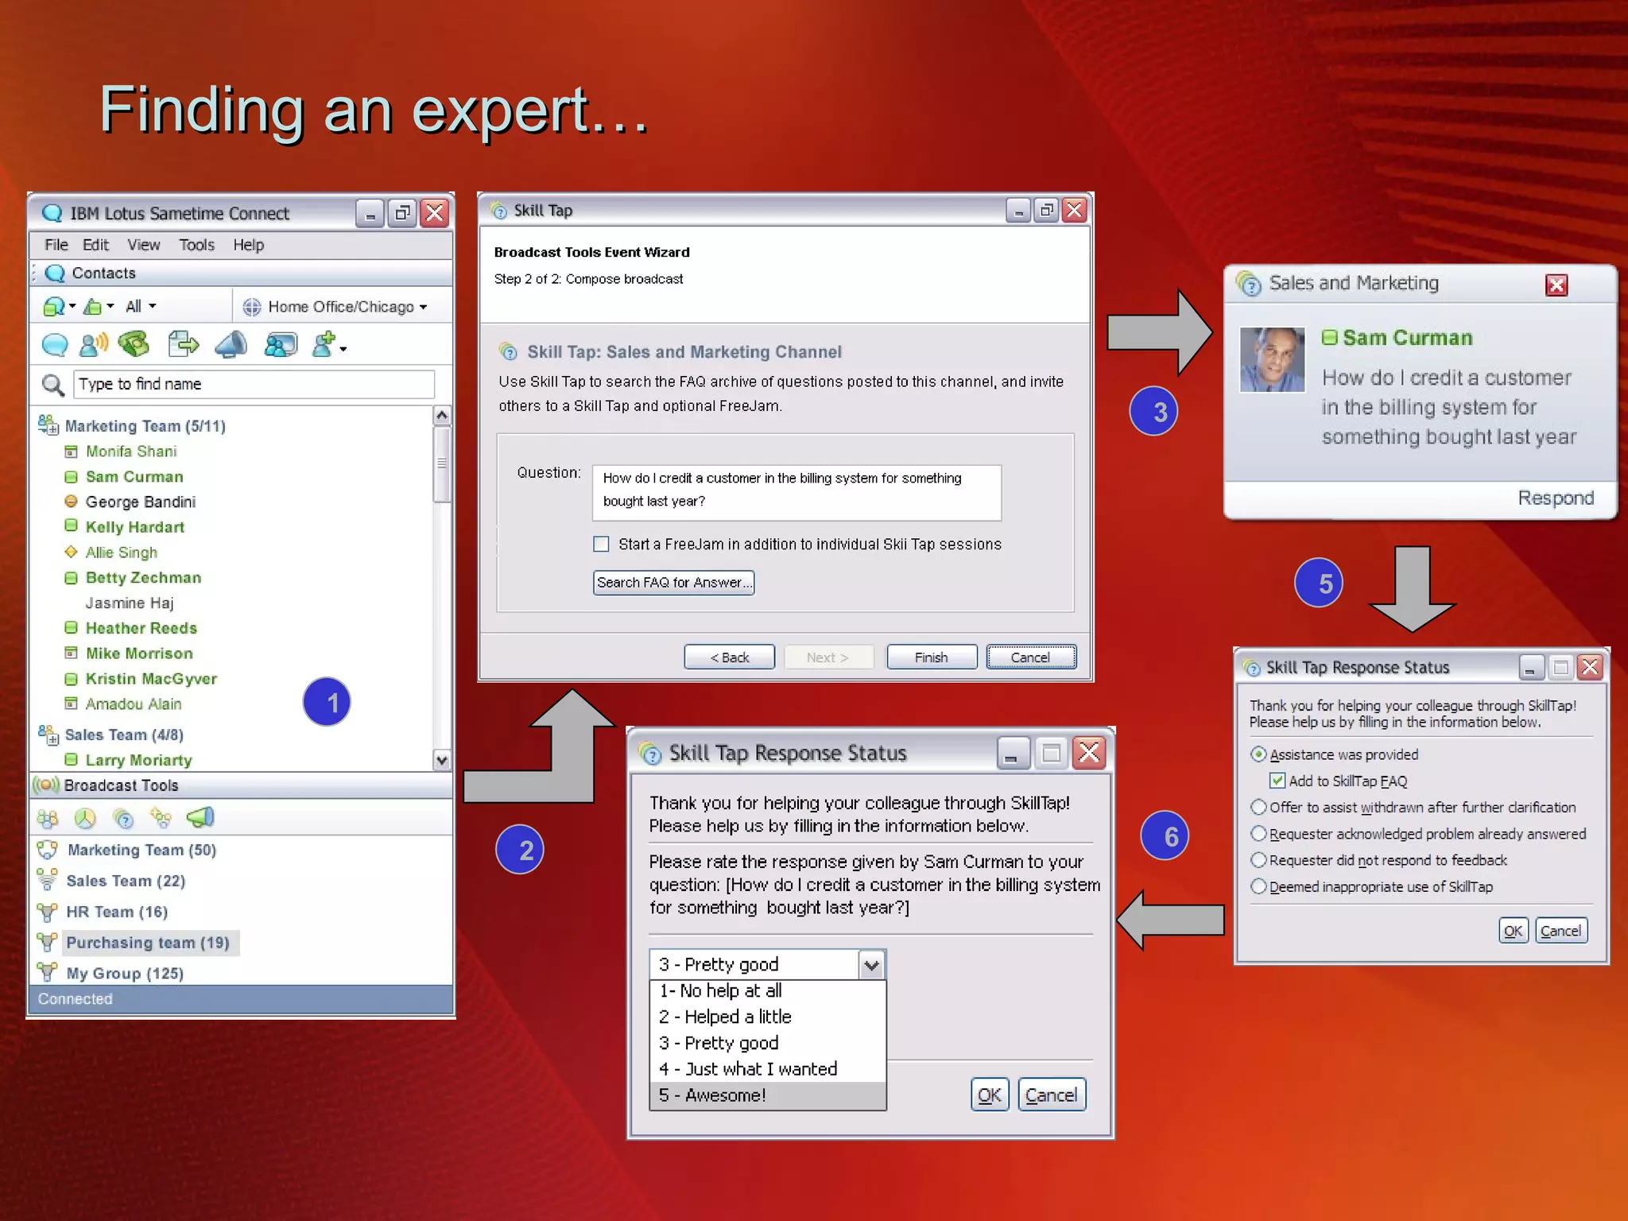The width and height of the screenshot is (1628, 1221).
Task: Click George Bandini's orange away status icon
Action: pos(71,501)
